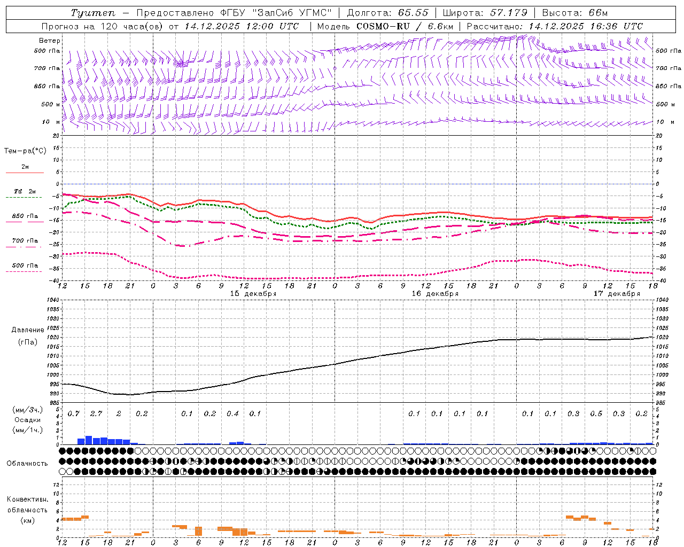Click the "Осадки" precipitation label
684x547 pixels.
click(x=27, y=420)
